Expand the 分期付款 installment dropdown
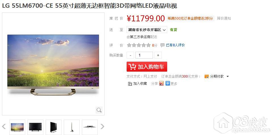 [x=217, y=76]
